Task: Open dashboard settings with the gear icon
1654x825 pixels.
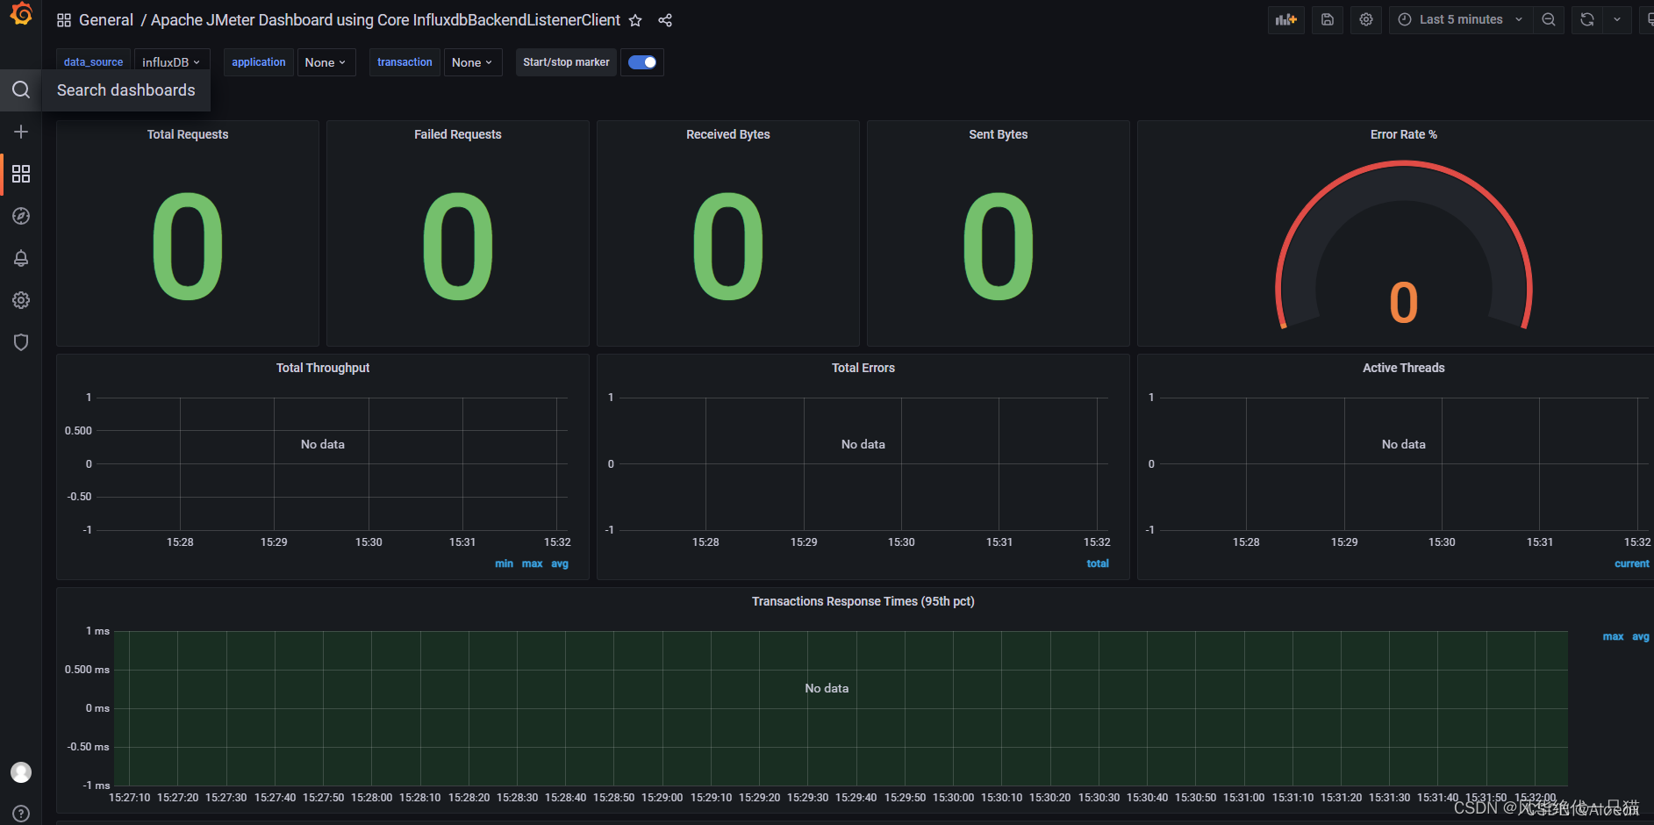Action: pos(1365,19)
